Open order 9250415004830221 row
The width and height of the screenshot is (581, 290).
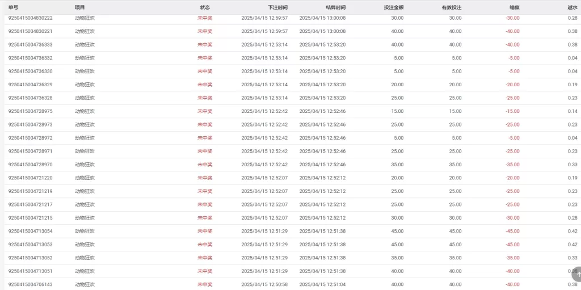31,31
